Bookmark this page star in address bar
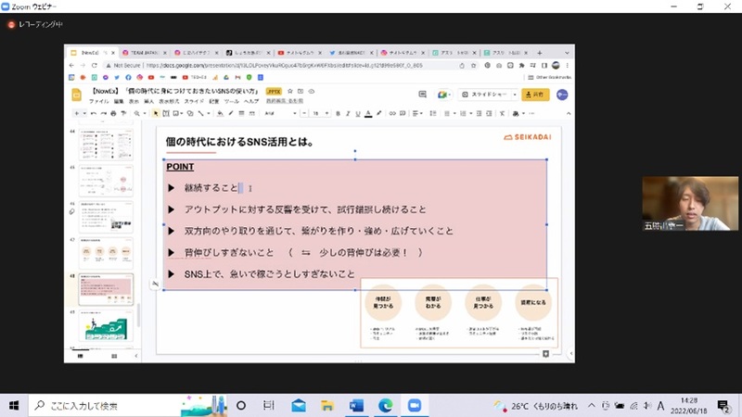742x417 pixels. 473,65
